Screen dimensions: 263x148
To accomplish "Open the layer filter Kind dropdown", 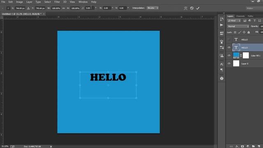I will click(234, 21).
